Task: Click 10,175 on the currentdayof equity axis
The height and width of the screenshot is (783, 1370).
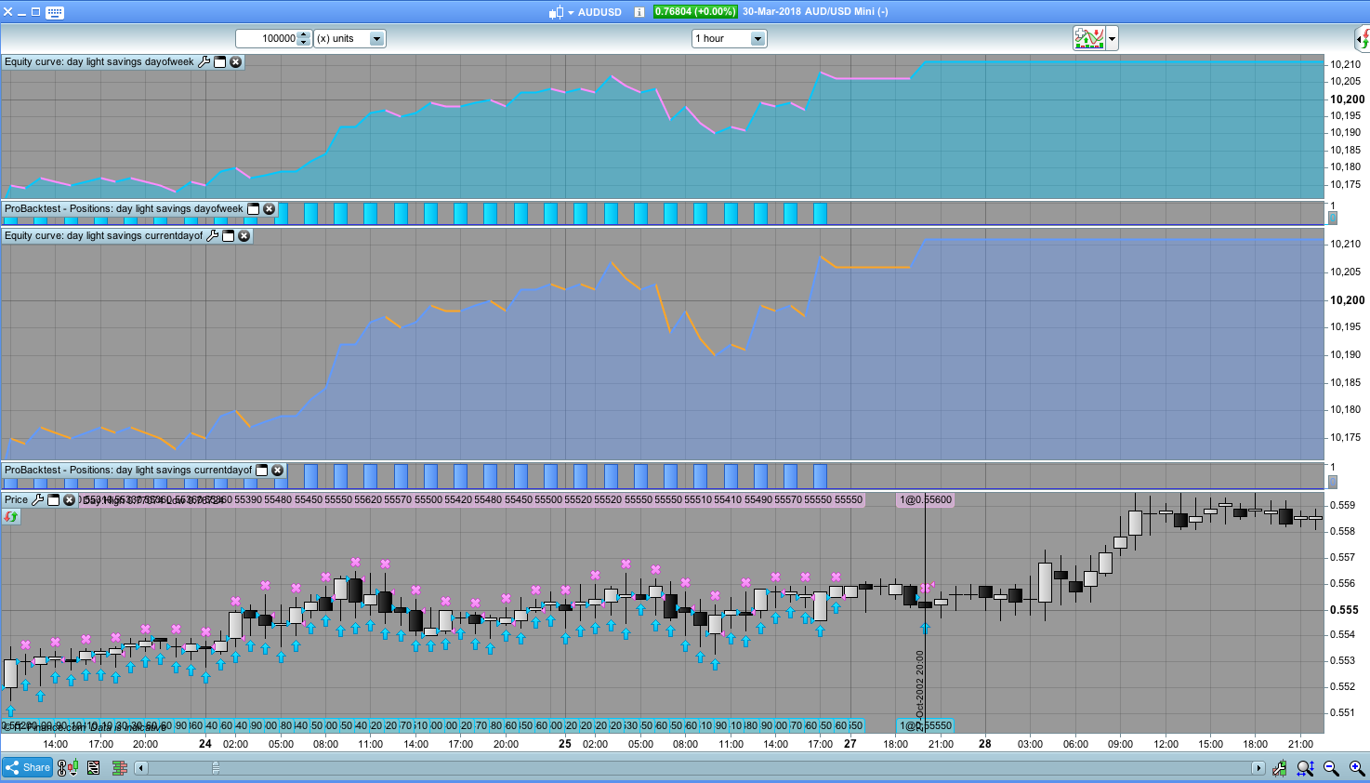Action: 1346,438
